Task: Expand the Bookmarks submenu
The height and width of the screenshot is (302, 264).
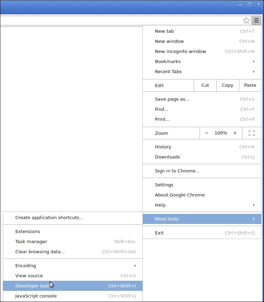Action: 202,61
